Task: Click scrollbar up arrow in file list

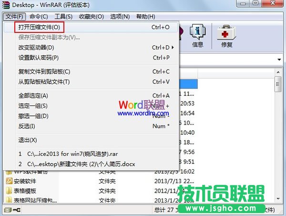Action: tap(278, 72)
